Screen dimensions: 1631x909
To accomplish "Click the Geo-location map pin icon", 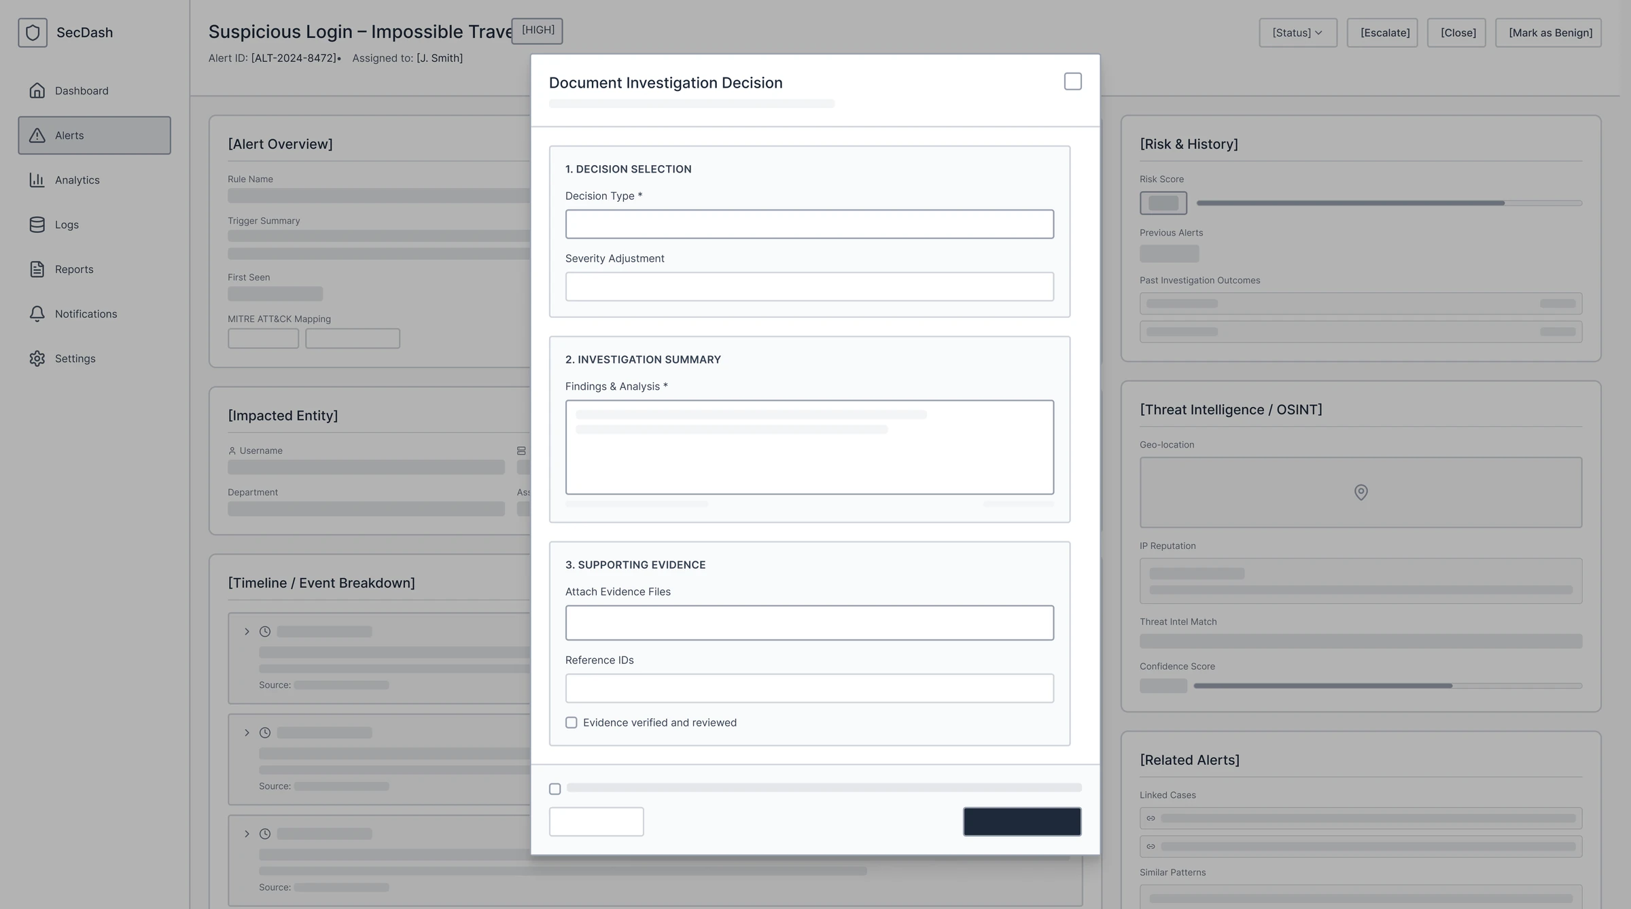I will (x=1361, y=492).
